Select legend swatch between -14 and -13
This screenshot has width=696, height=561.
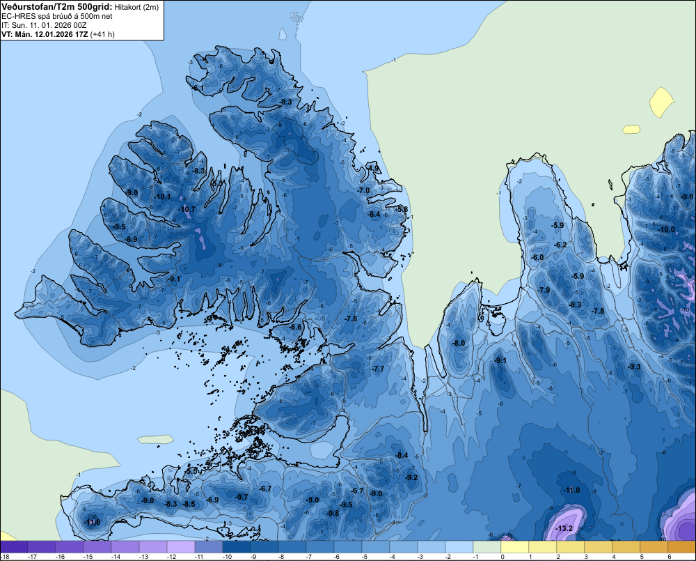(125, 546)
